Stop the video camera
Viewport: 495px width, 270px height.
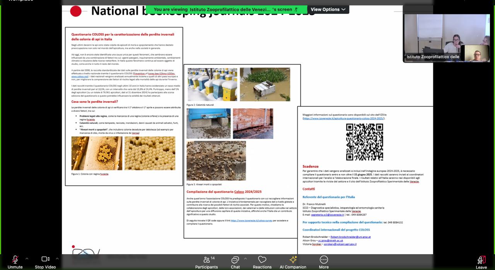coord(45,262)
